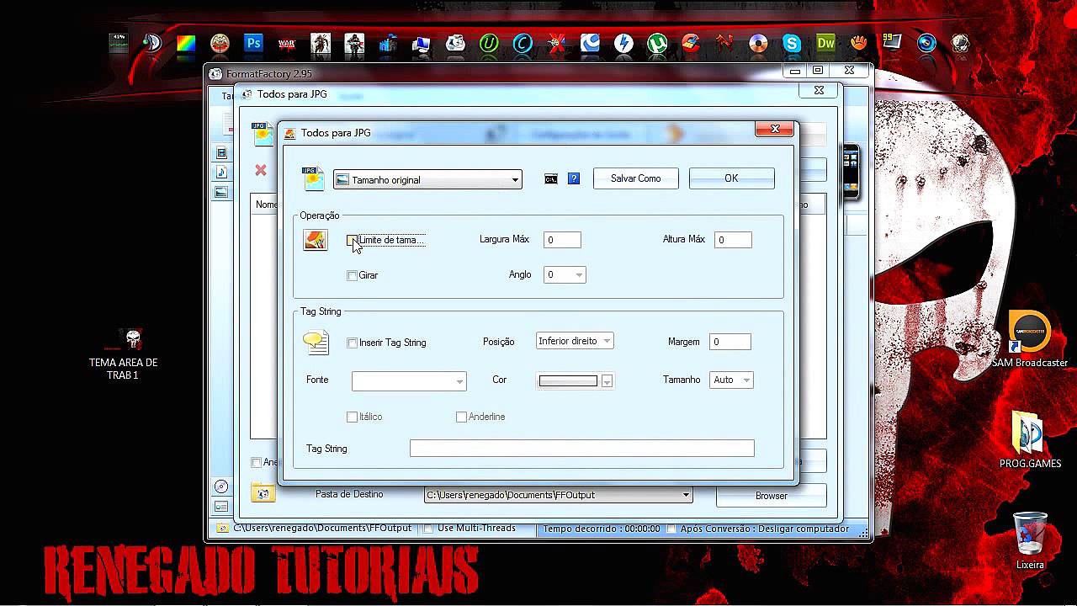Open the Lixeira recycle bin

[1030, 541]
